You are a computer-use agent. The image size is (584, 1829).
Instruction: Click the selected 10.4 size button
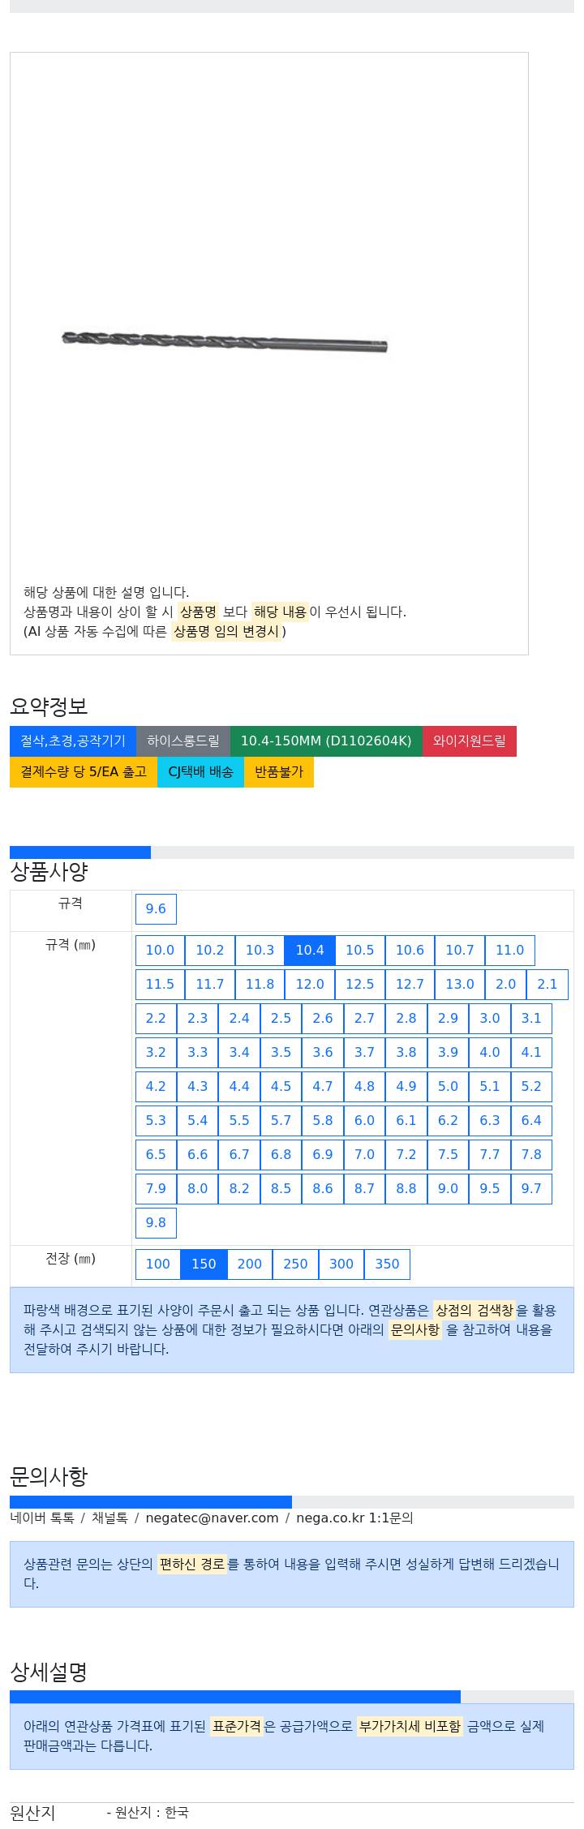tap(310, 950)
